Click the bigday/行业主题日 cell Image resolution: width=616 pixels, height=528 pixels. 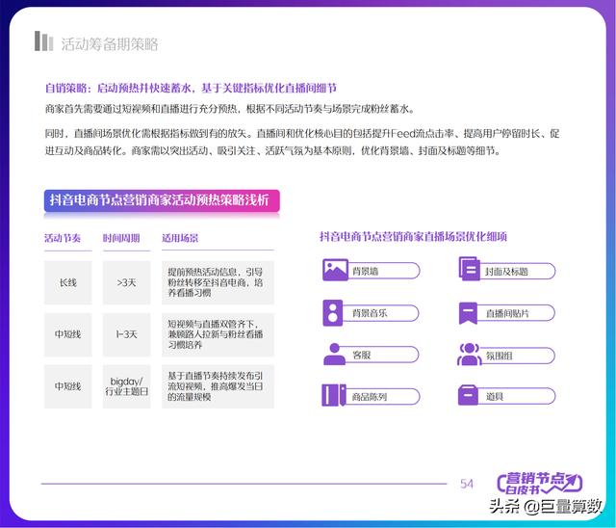126,386
